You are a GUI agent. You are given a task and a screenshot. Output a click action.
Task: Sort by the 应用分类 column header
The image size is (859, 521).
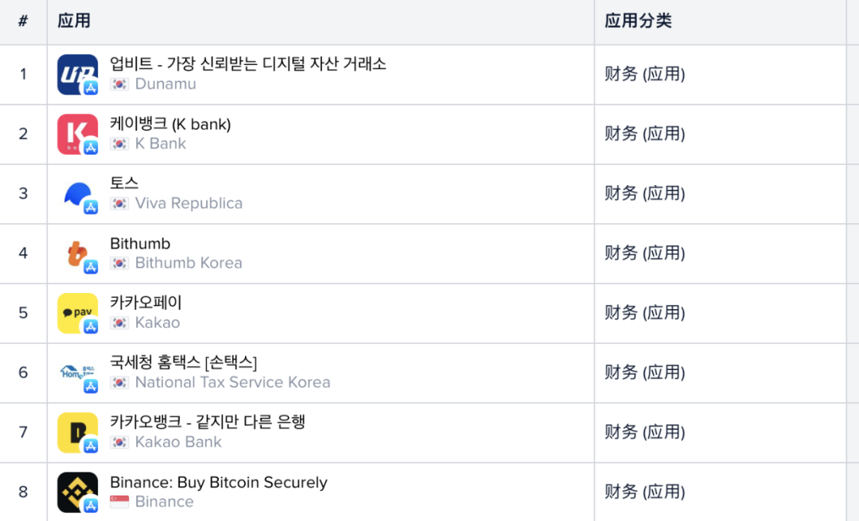(x=638, y=21)
